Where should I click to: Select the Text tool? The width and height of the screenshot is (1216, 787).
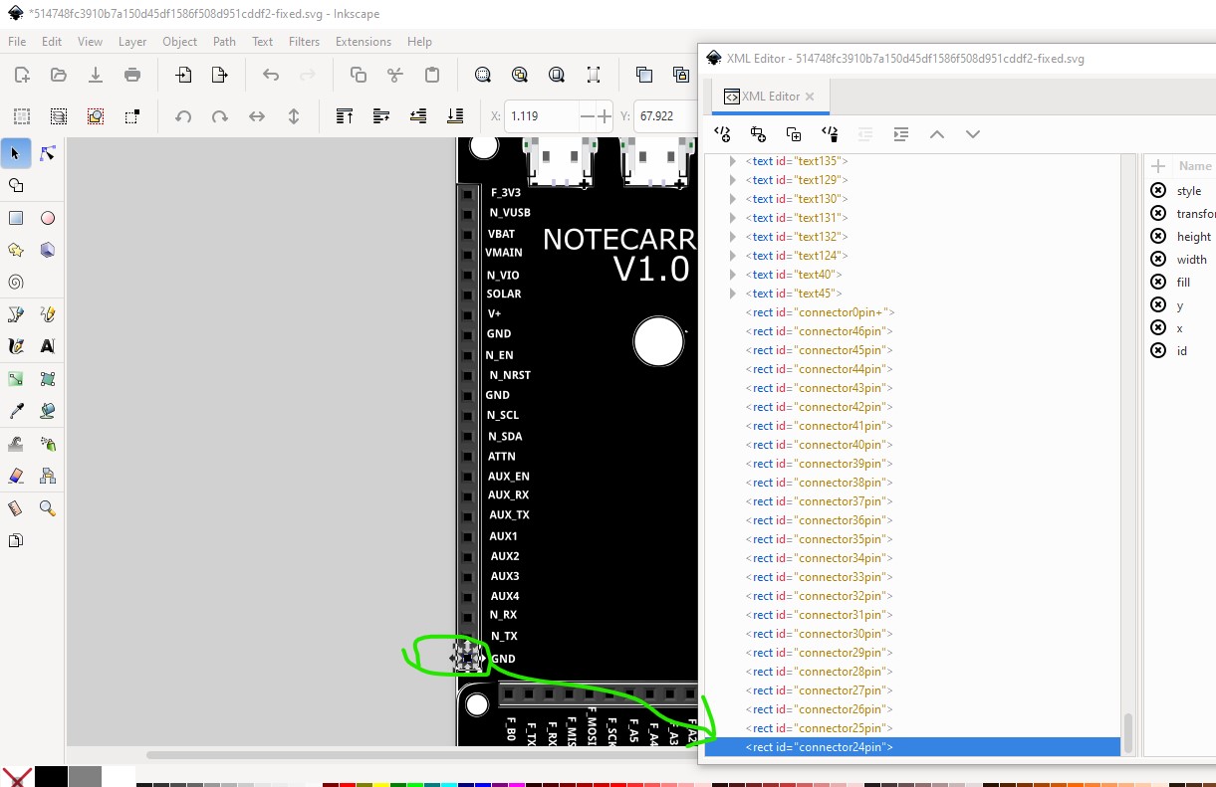coord(47,346)
